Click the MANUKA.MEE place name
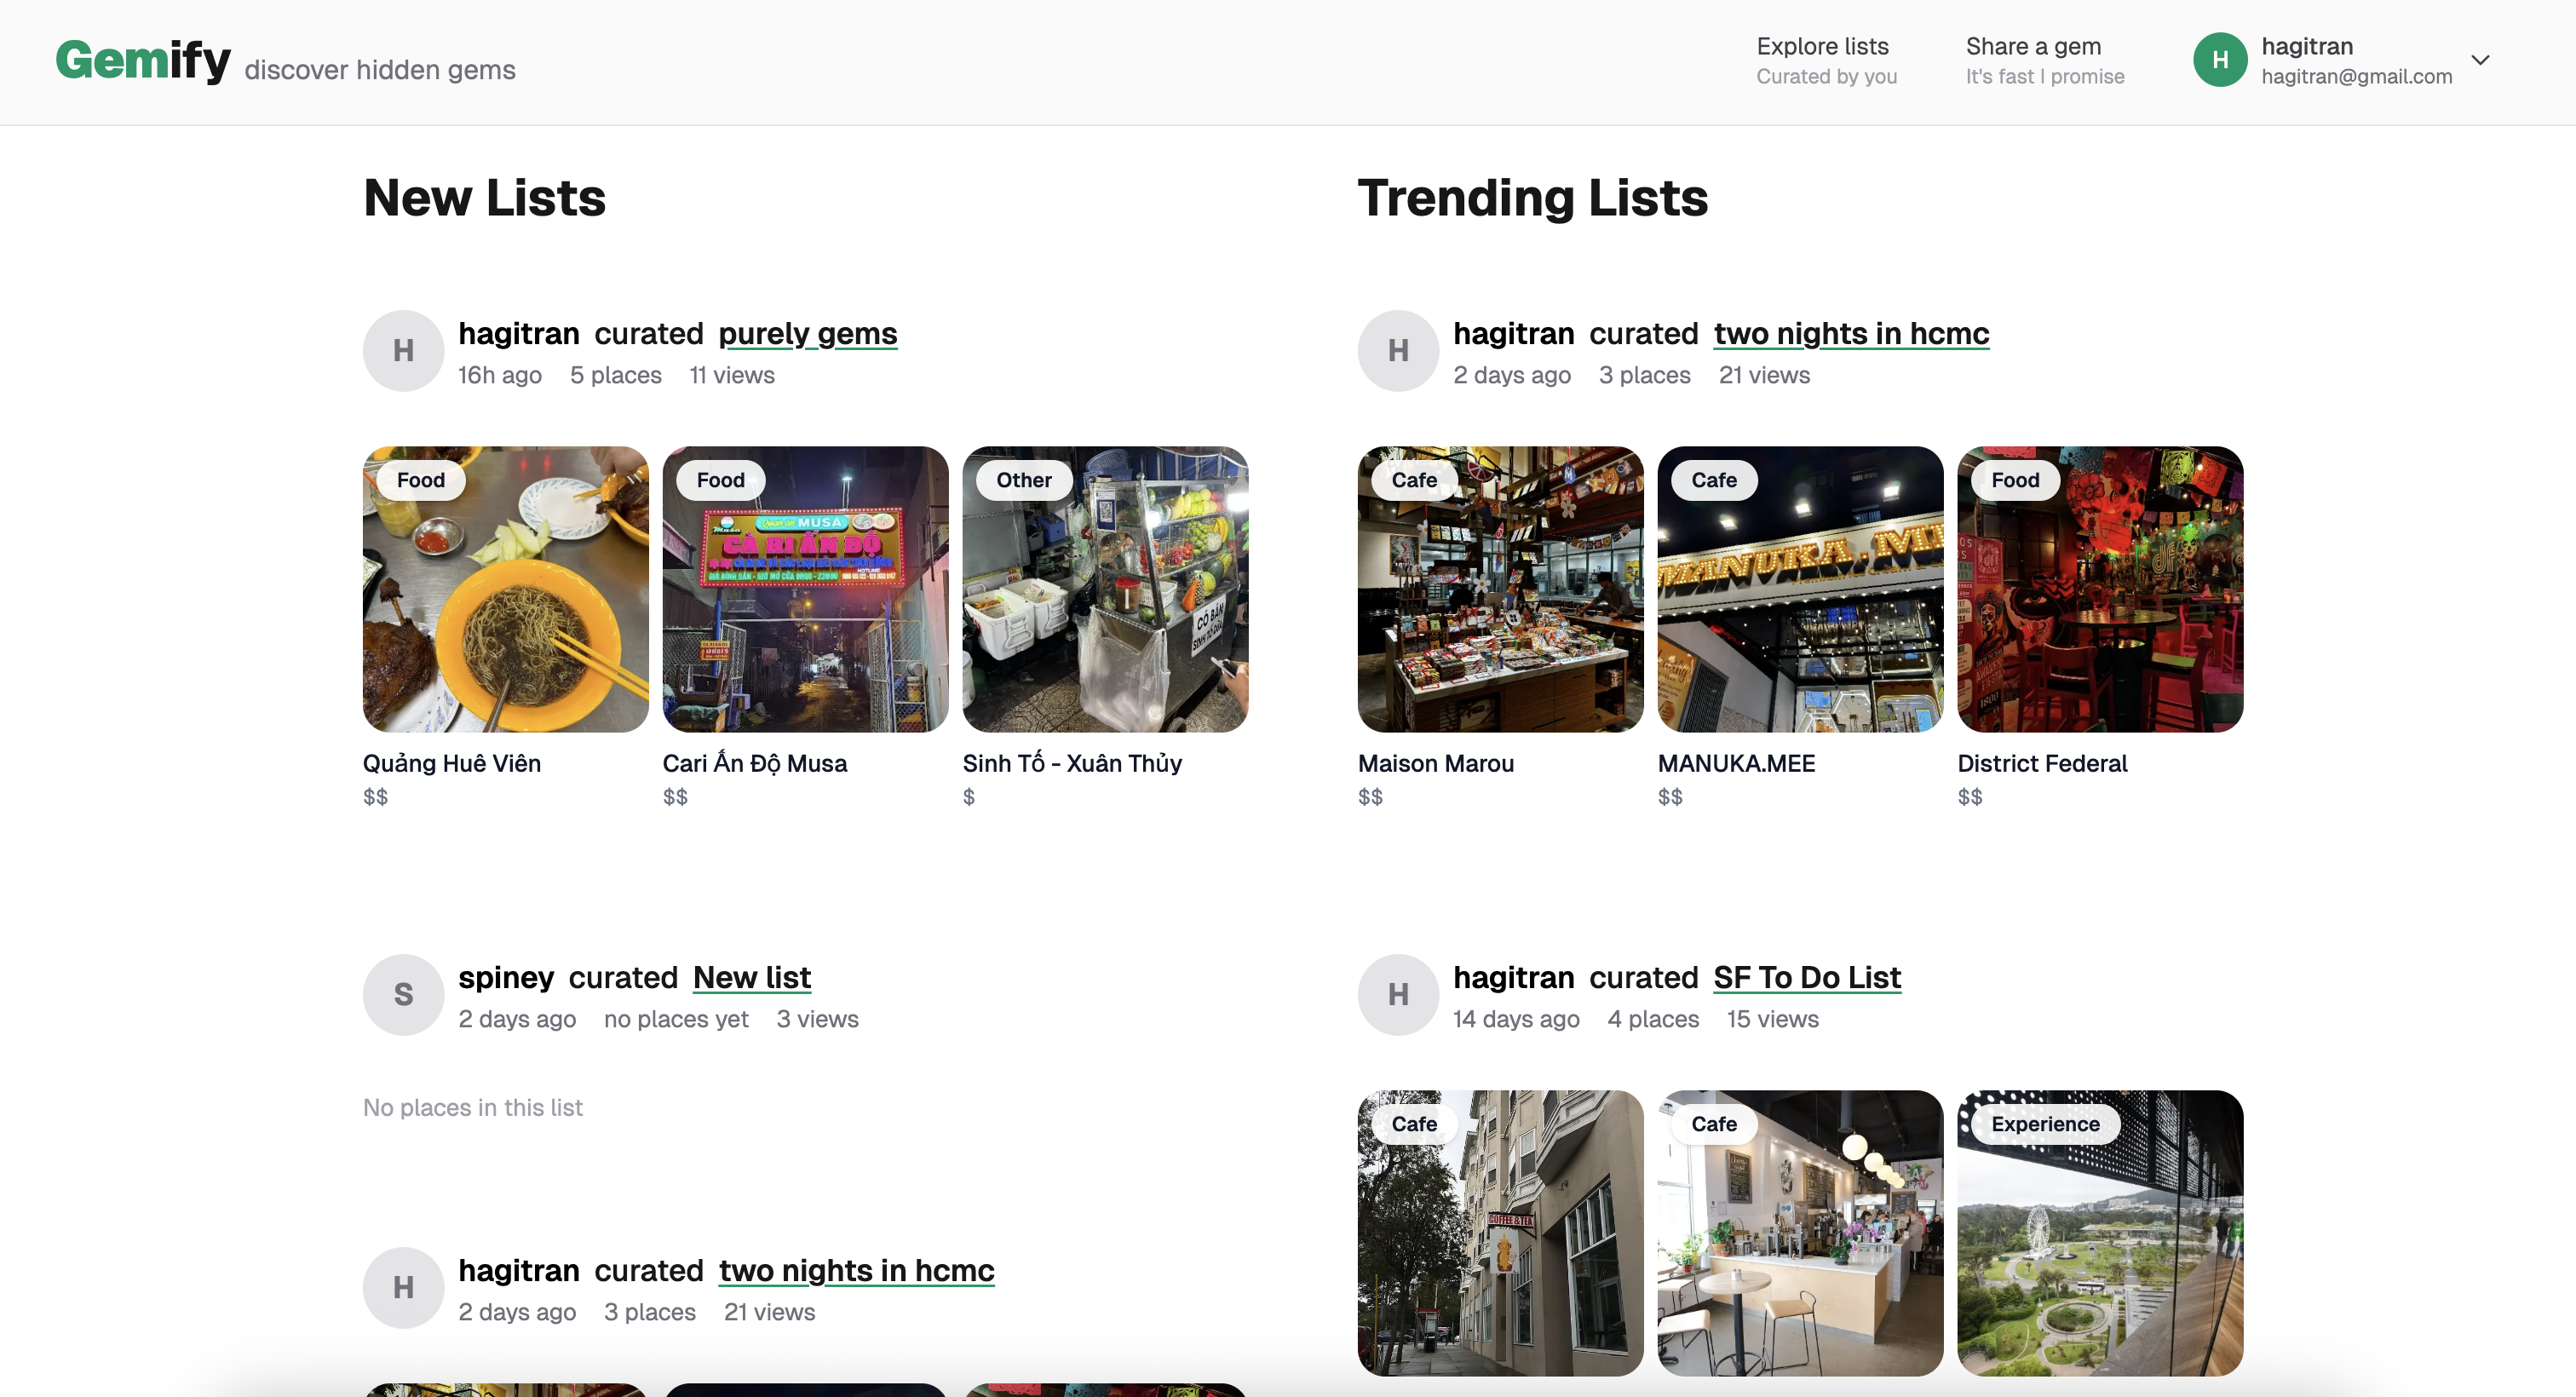The width and height of the screenshot is (2576, 1397). (x=1736, y=763)
